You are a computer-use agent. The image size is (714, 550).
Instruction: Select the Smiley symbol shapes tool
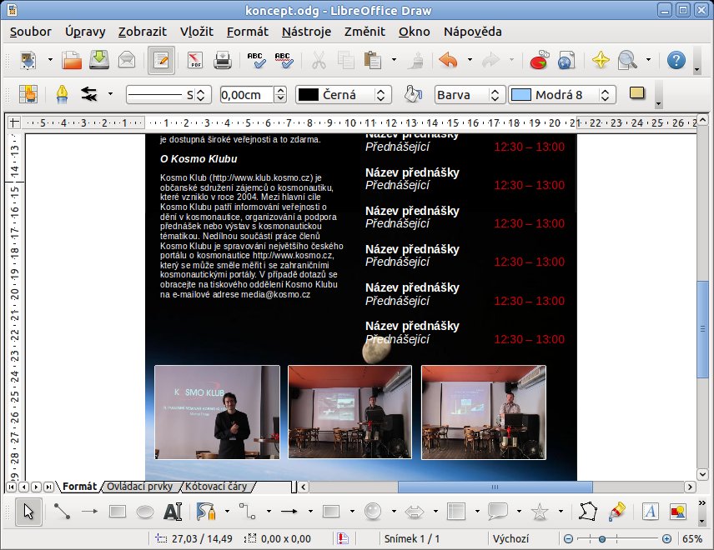point(373,512)
